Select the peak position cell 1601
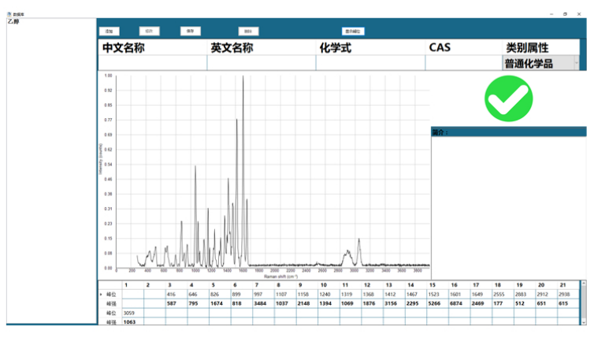The image size is (594, 345). (455, 293)
